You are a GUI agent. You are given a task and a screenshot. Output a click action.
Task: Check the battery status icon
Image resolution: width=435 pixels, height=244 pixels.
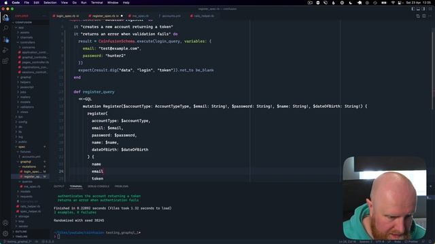pos(384,3)
